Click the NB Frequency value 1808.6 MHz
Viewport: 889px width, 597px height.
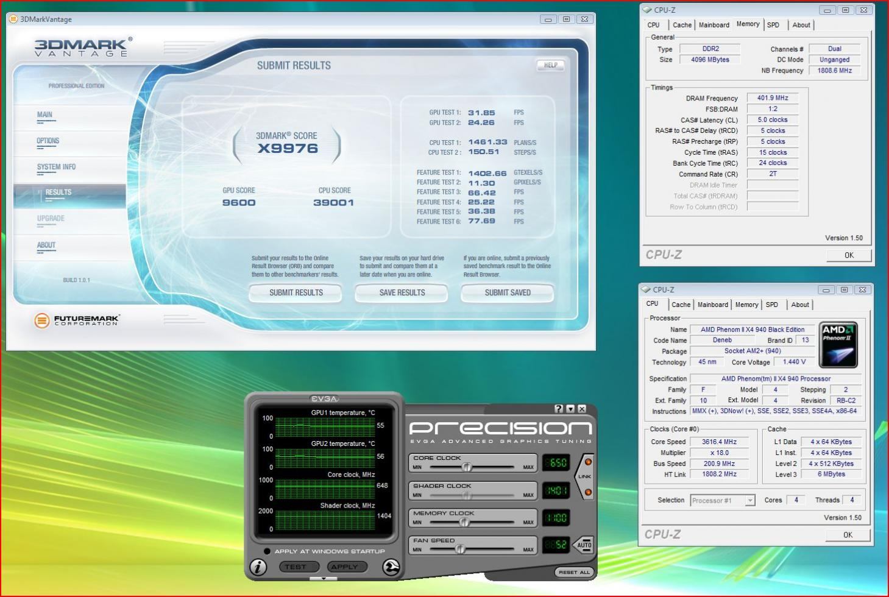point(835,71)
